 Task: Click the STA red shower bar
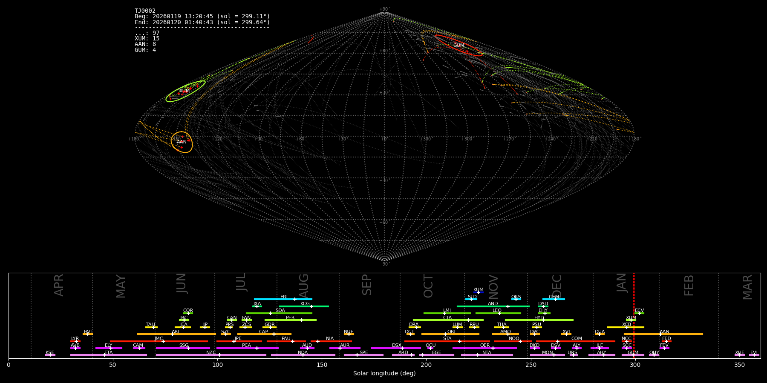(x=447, y=341)
